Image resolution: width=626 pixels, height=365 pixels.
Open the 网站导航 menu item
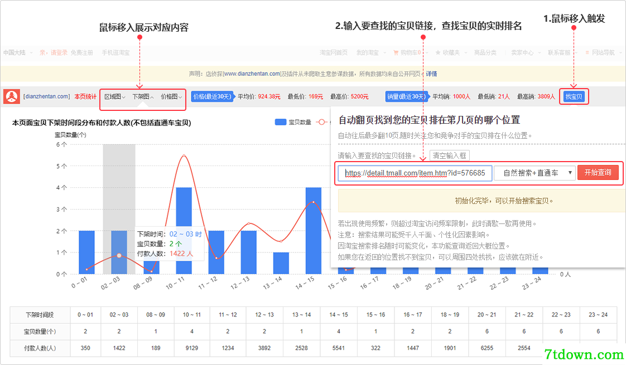click(603, 52)
